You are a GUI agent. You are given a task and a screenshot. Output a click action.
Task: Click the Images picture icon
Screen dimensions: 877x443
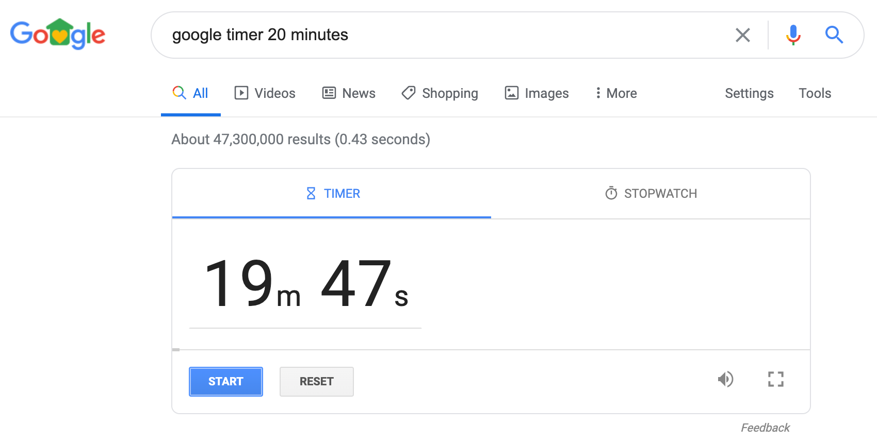pyautogui.click(x=511, y=93)
